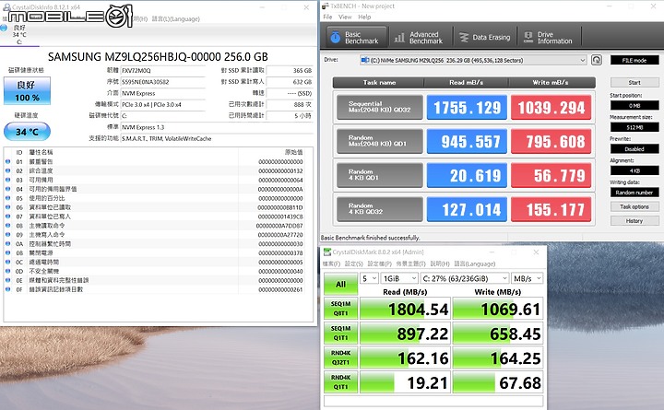Click status dot for SMART attribute 0F
The image size is (664, 410).
click(x=8, y=289)
